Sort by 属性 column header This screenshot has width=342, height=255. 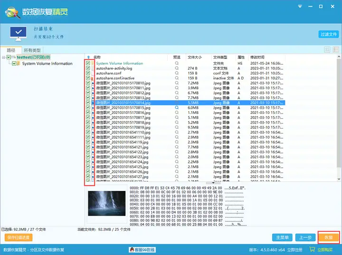[x=241, y=57]
